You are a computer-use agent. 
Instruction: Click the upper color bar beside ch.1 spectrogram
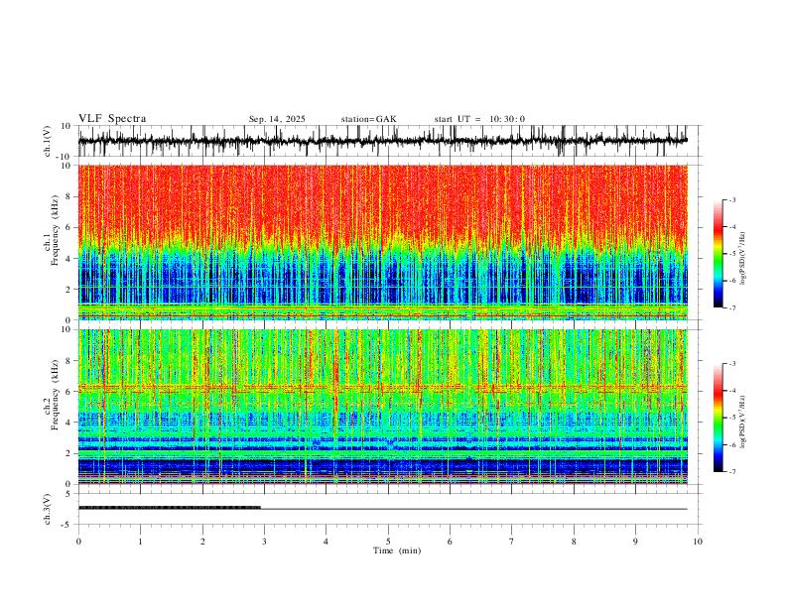click(x=718, y=254)
